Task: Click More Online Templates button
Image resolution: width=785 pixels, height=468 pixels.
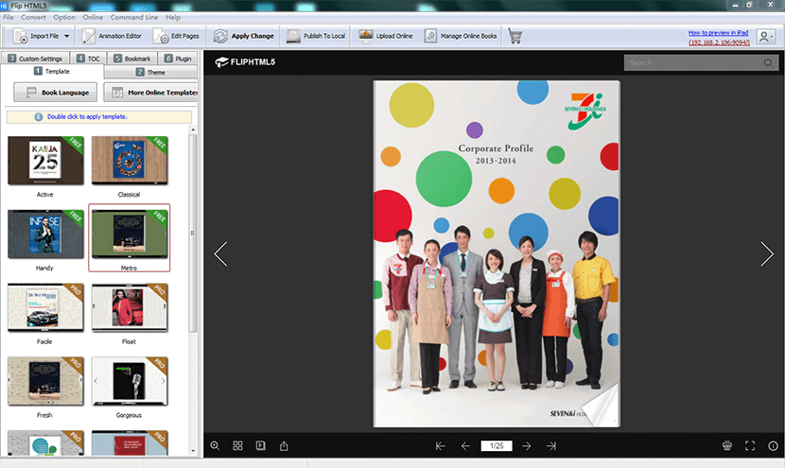Action: pyautogui.click(x=150, y=92)
